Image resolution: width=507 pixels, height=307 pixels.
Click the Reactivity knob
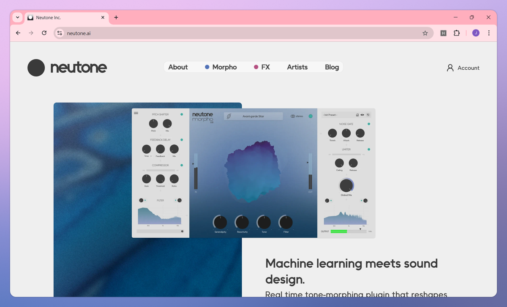click(242, 222)
